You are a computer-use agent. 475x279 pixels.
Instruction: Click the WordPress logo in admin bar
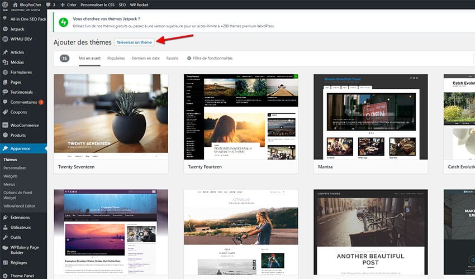coord(5,4)
